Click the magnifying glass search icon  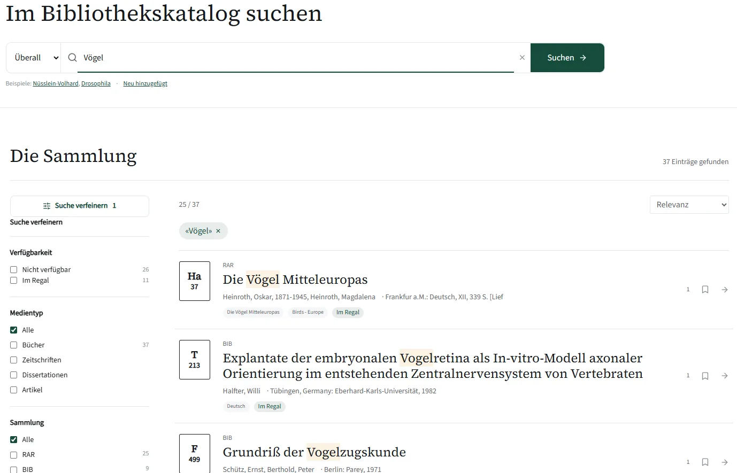tap(73, 58)
